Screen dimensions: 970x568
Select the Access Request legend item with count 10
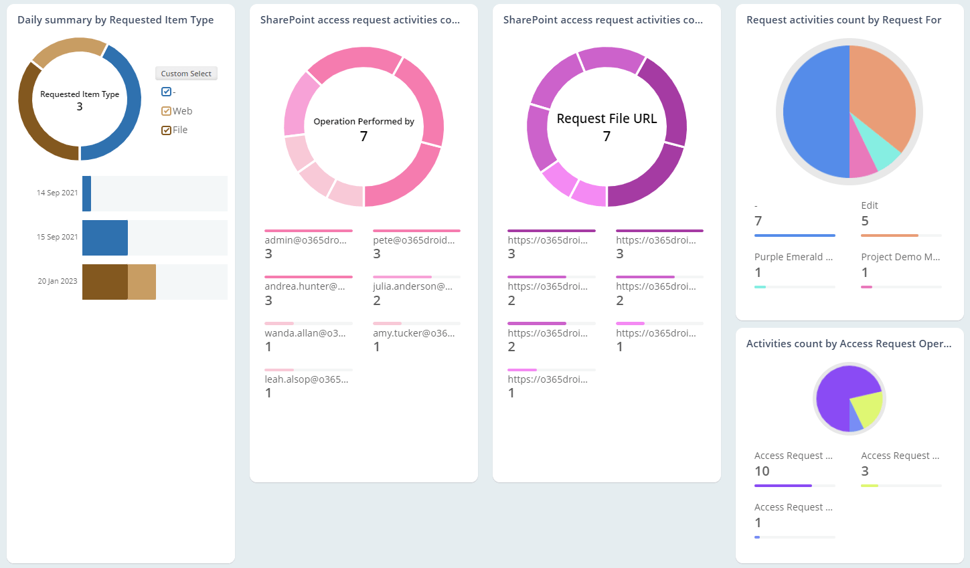coord(793,456)
